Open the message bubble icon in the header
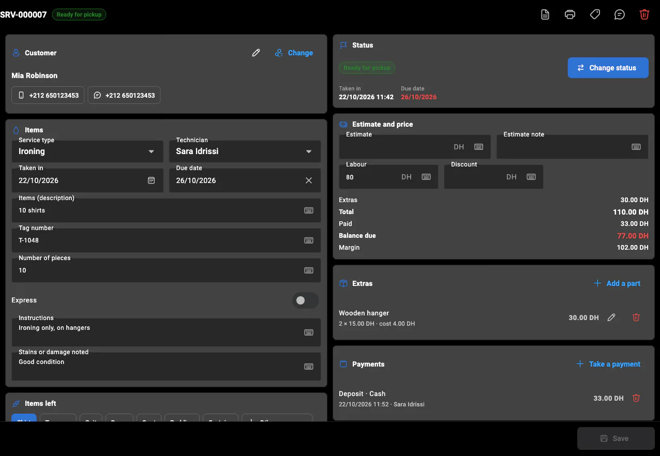Image resolution: width=660 pixels, height=456 pixels. [620, 14]
